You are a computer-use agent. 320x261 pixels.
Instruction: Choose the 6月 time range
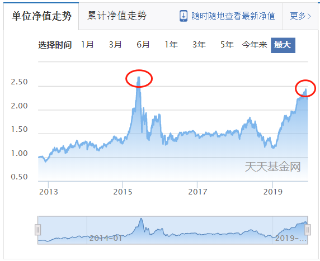click(143, 45)
